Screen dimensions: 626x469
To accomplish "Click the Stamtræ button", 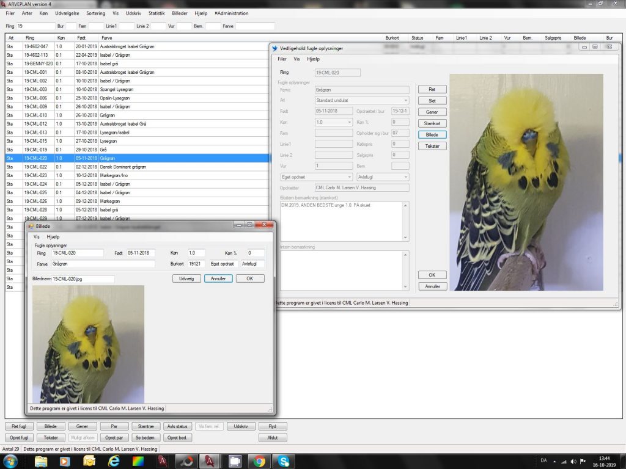I will click(x=146, y=426).
